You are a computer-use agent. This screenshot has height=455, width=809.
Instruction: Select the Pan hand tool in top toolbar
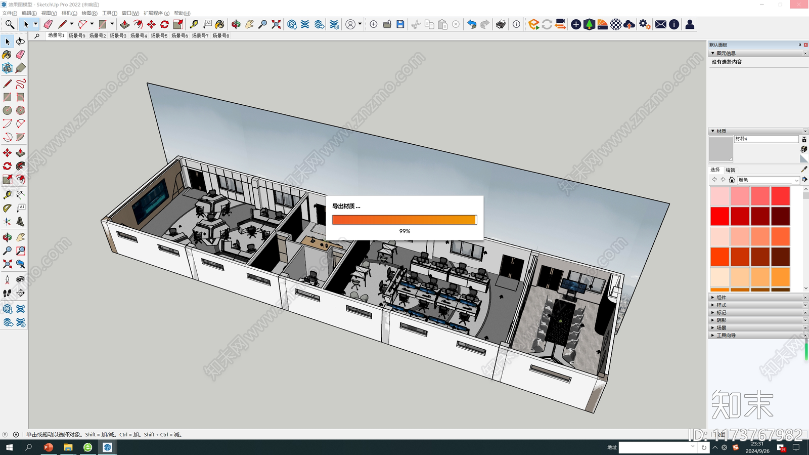click(249, 24)
